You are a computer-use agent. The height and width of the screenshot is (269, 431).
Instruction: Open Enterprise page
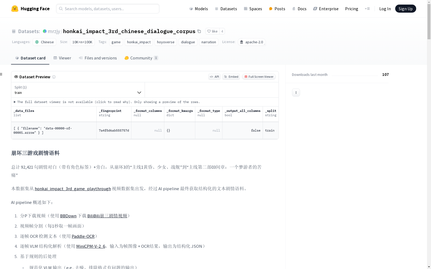coord(326,9)
